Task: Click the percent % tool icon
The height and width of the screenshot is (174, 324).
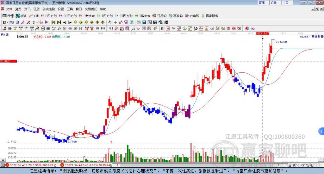Action: pos(174,28)
